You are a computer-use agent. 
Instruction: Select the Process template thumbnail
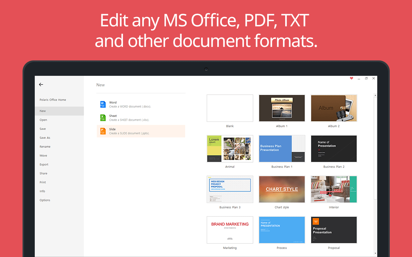click(x=282, y=230)
